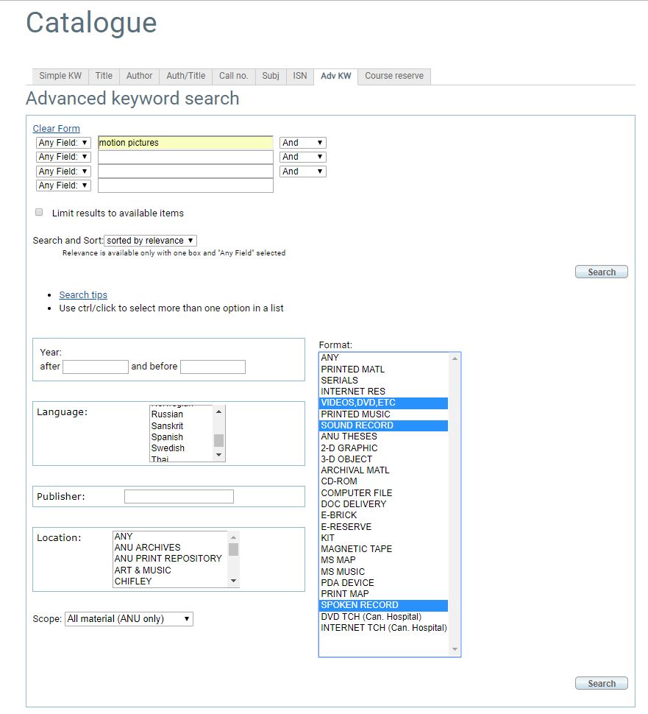Viewport: 648px width, 714px height.
Task: Enable limit results to available items
Action: click(38, 212)
